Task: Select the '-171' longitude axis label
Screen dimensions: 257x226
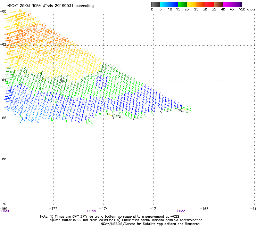Action: pos(154,209)
